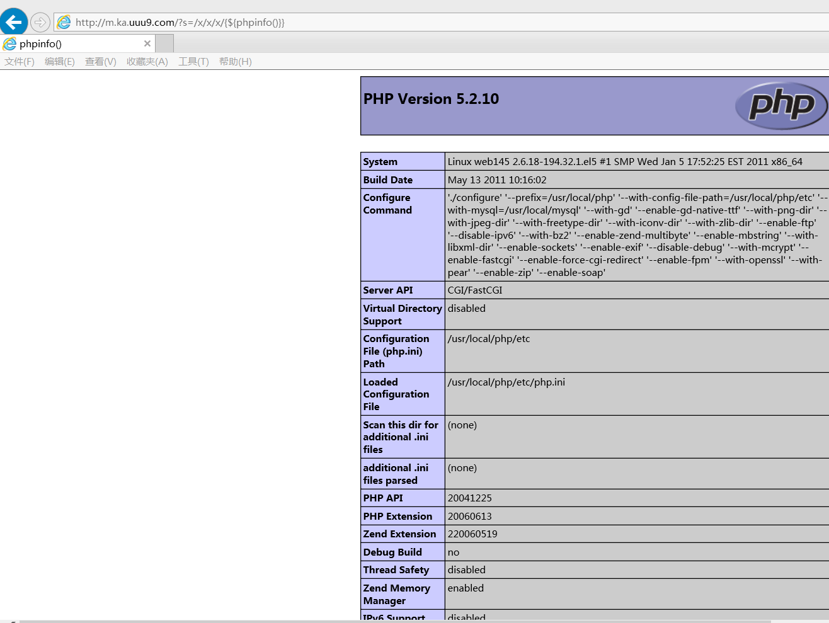Click 'Configuration File (php.ini) Path' label
829x623 pixels.
[396, 352]
